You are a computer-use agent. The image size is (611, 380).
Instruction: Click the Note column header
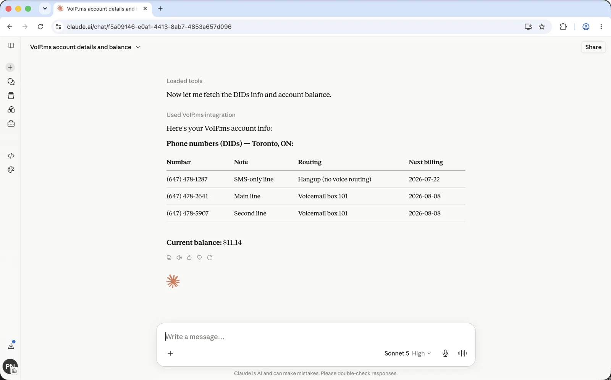[x=241, y=162]
